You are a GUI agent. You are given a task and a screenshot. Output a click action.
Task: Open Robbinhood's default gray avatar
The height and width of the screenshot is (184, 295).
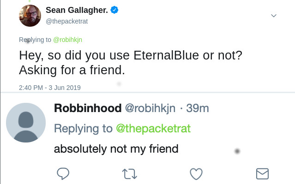26,123
